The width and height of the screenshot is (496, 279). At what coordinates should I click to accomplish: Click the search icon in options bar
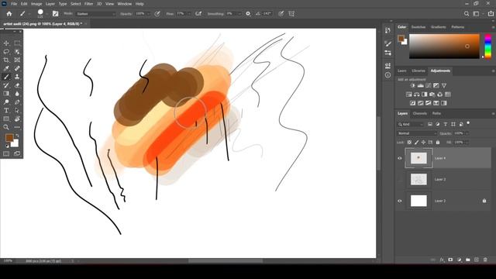point(467,14)
